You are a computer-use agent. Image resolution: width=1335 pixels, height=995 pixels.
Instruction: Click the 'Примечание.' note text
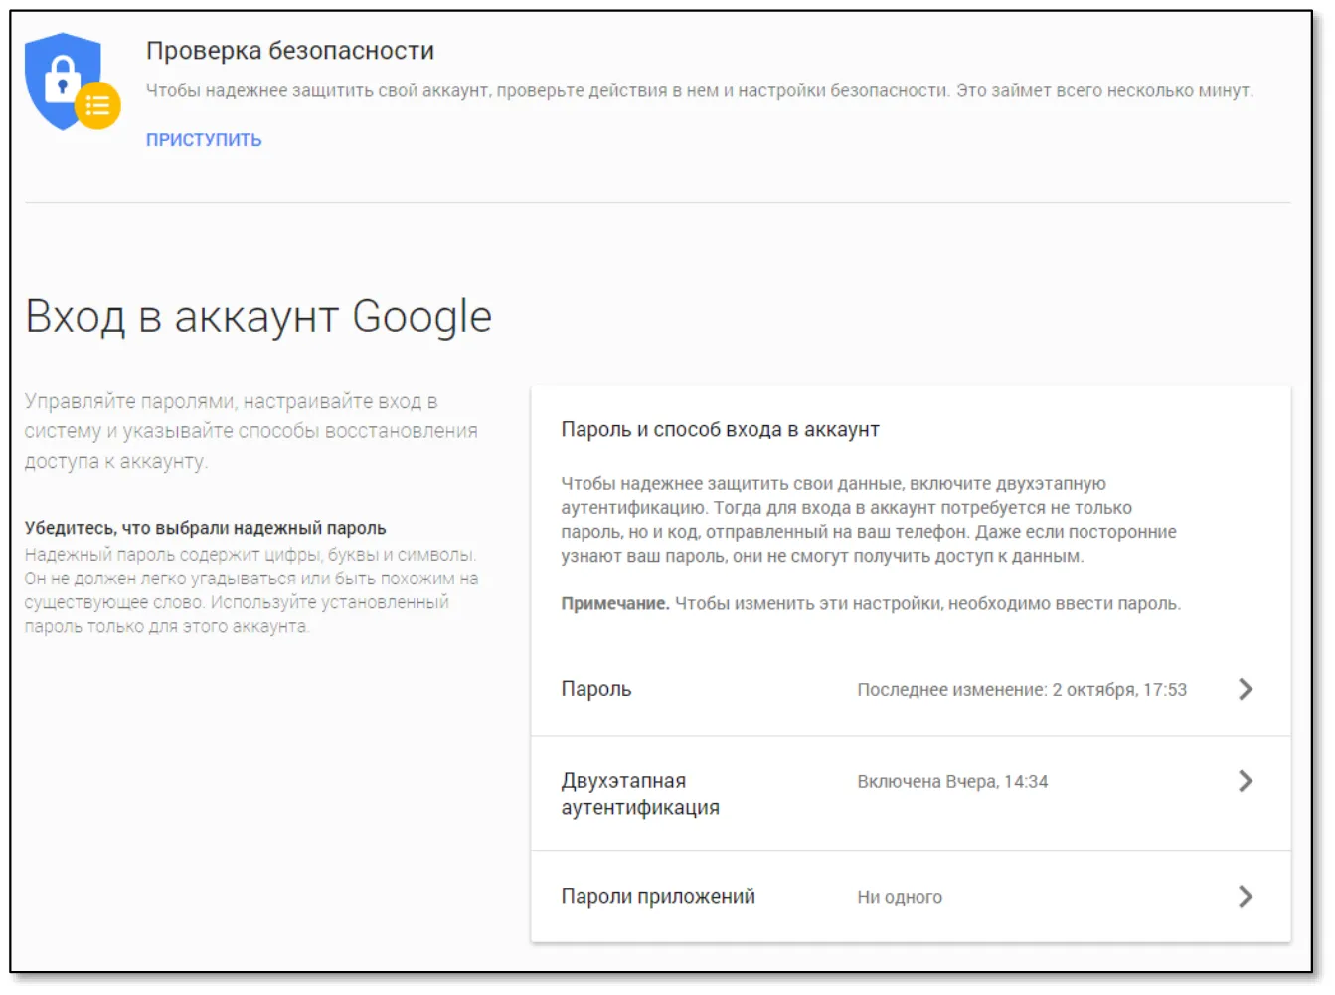tap(615, 603)
